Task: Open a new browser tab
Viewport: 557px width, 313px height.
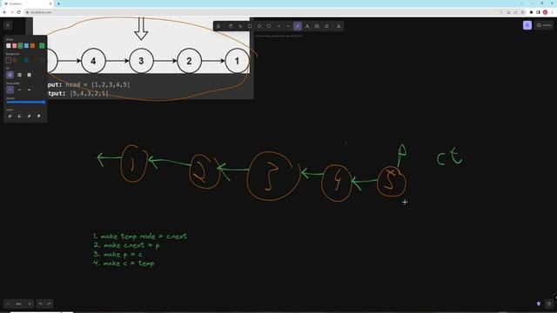Action: 58,3
